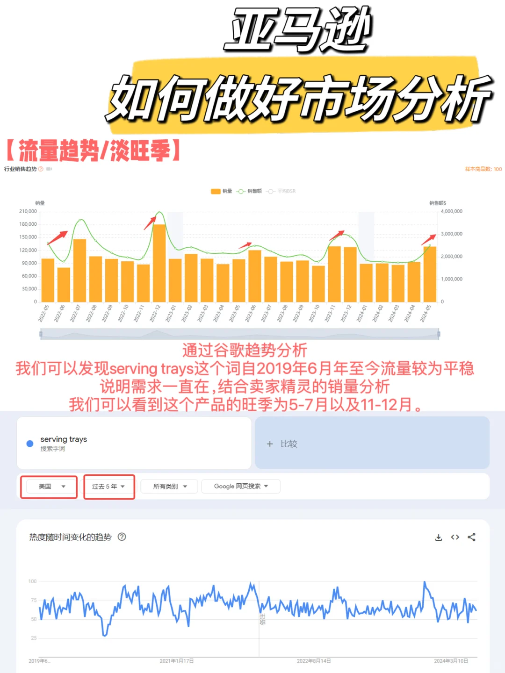Toggle the 销售额 legend series
505x673 pixels.
point(249,191)
